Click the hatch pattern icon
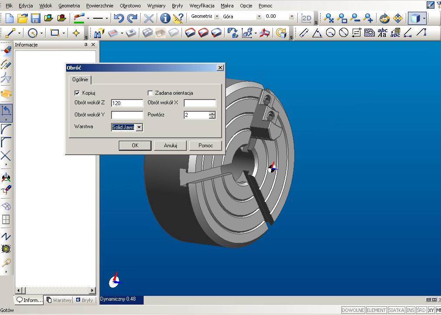Image resolution: width=441 pixels, height=315 pixels. [x=369, y=33]
